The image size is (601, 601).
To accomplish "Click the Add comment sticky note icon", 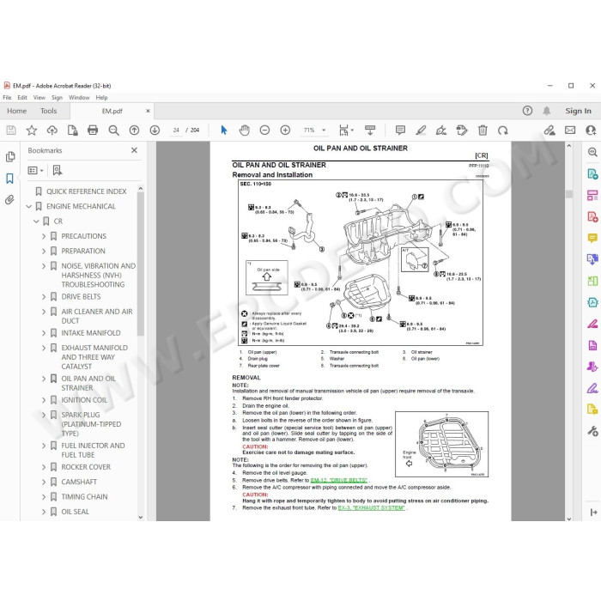I will coord(400,131).
